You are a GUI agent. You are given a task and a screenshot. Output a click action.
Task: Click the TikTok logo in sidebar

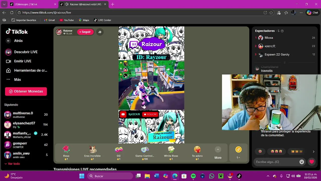pyautogui.click(x=17, y=32)
